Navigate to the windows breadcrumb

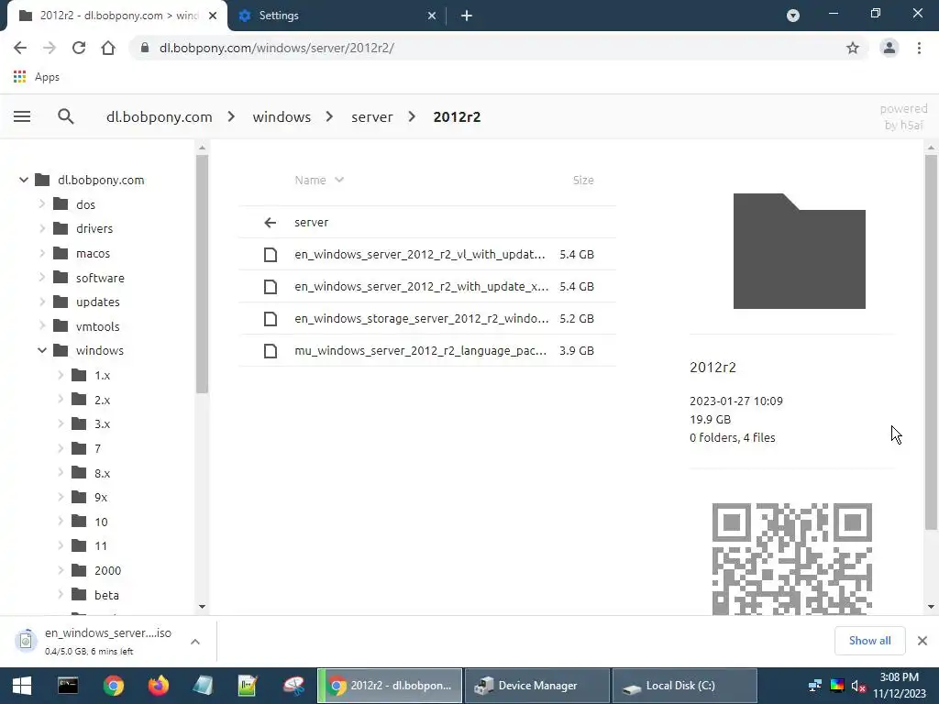pos(282,116)
